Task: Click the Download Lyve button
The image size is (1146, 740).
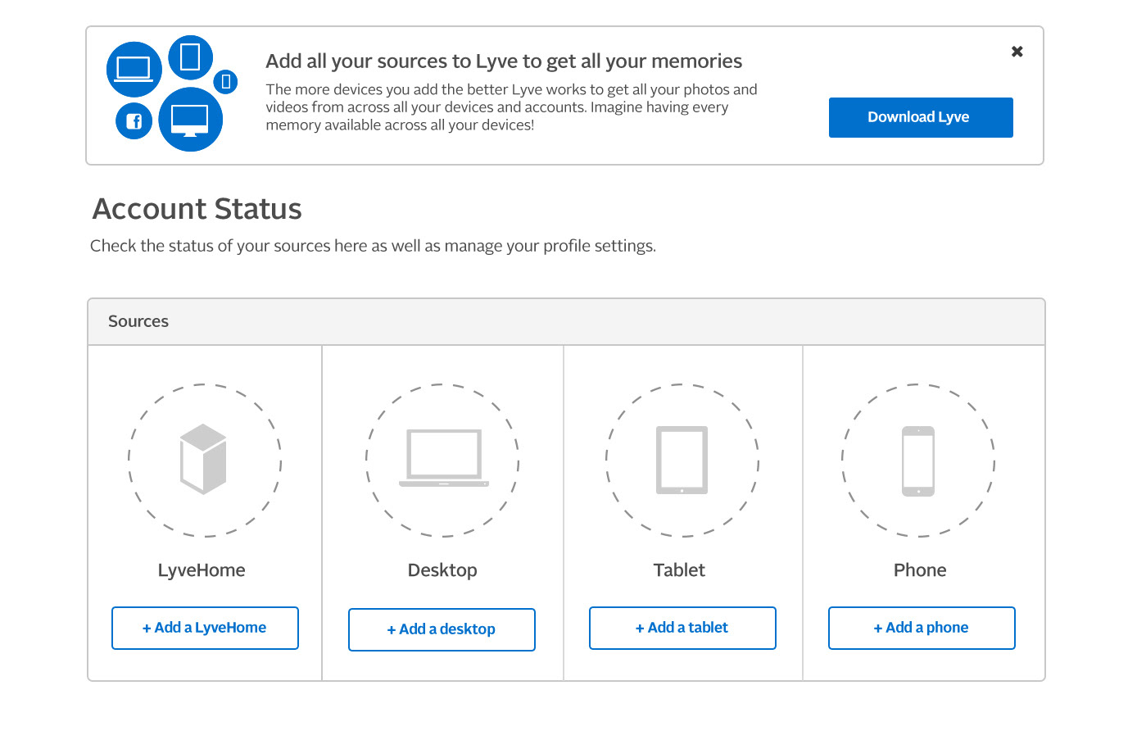Action: (x=921, y=117)
